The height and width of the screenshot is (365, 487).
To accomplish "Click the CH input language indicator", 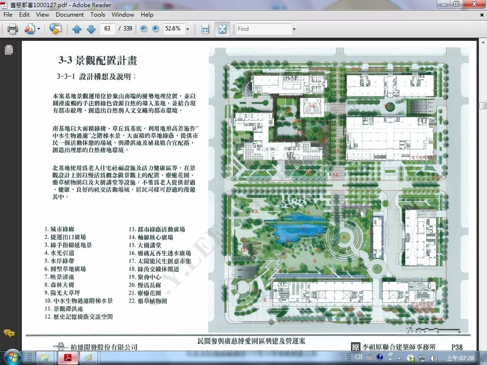I will pyautogui.click(x=359, y=357).
